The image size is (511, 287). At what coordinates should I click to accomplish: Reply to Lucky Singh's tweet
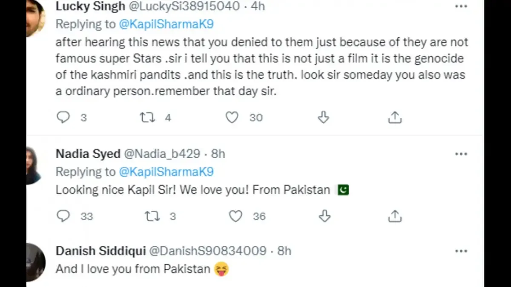pos(63,117)
